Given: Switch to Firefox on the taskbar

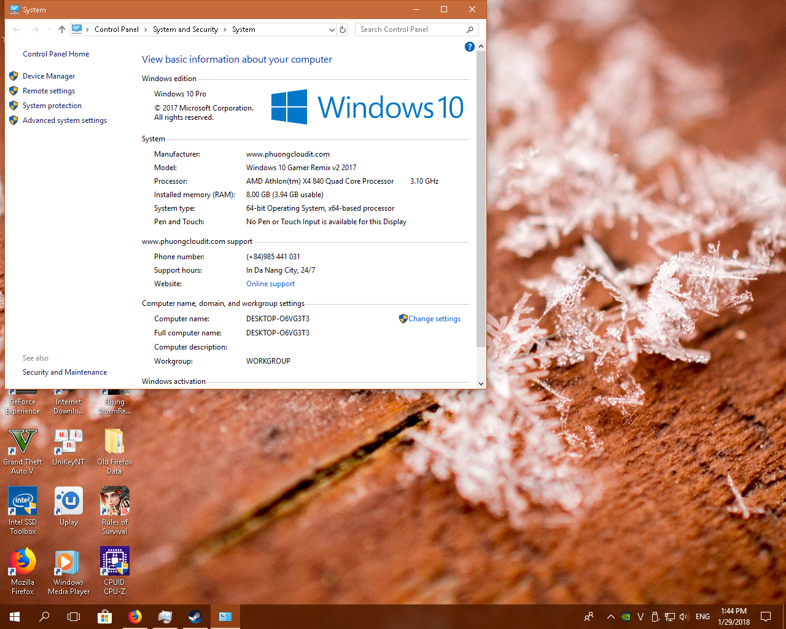Looking at the screenshot, I should coord(135,617).
